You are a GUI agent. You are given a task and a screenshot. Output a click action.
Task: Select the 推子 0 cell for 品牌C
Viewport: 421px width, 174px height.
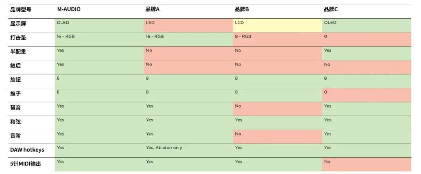point(366,95)
